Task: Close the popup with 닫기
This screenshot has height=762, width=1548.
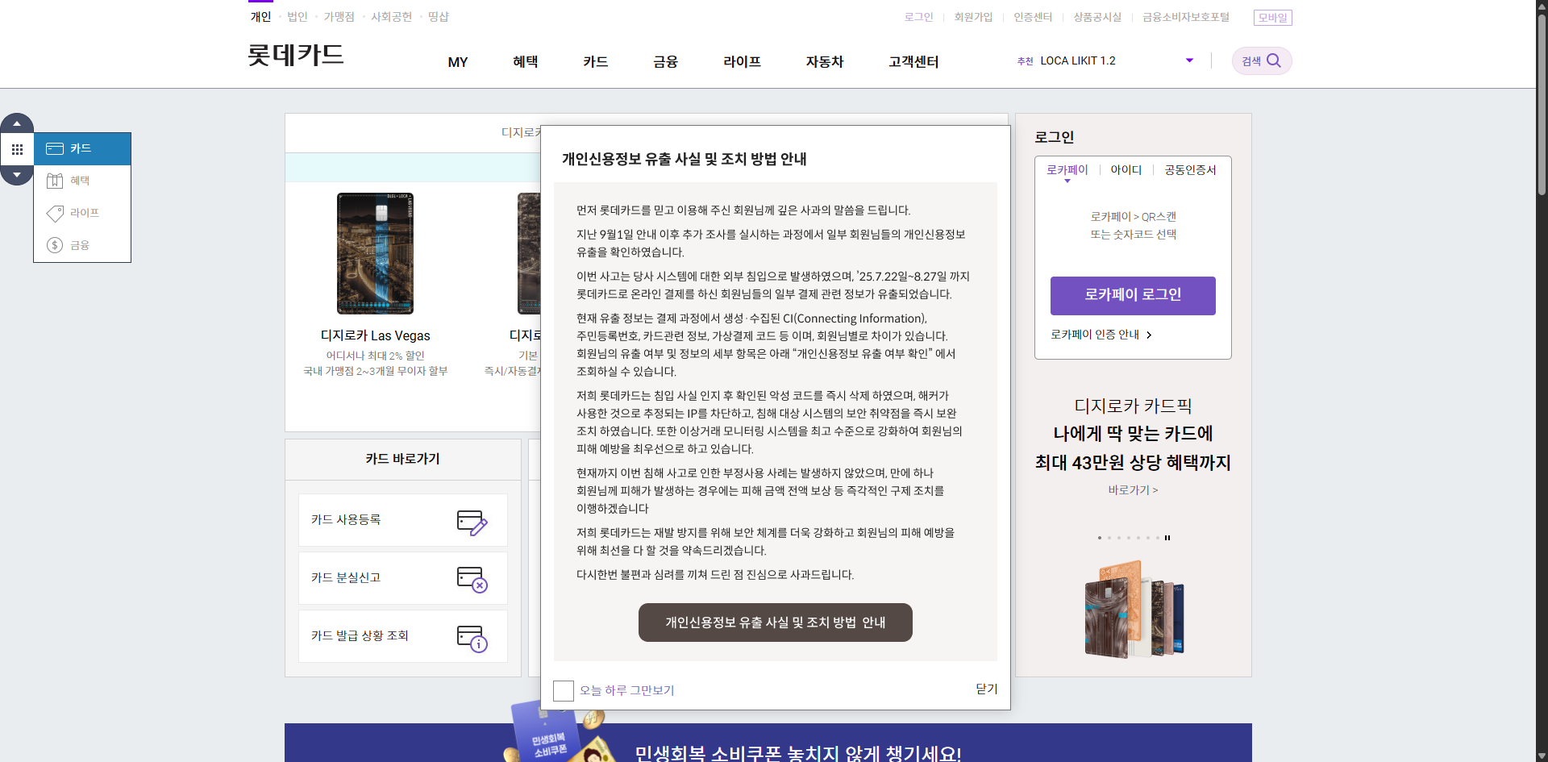Action: 986,689
